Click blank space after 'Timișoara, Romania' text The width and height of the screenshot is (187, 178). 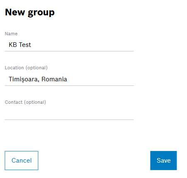(100, 79)
